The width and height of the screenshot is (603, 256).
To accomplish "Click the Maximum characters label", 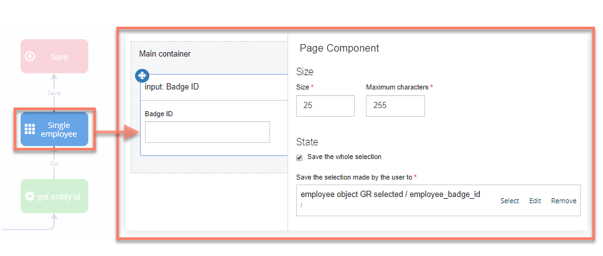I will tap(397, 87).
